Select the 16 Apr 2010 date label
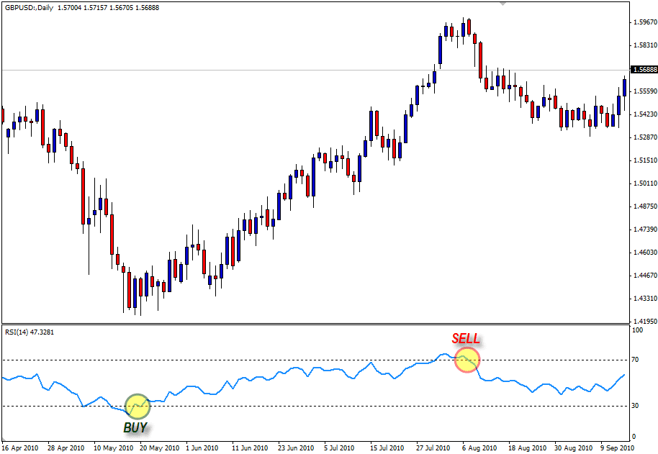This screenshot has height=454, width=658. click(20, 448)
